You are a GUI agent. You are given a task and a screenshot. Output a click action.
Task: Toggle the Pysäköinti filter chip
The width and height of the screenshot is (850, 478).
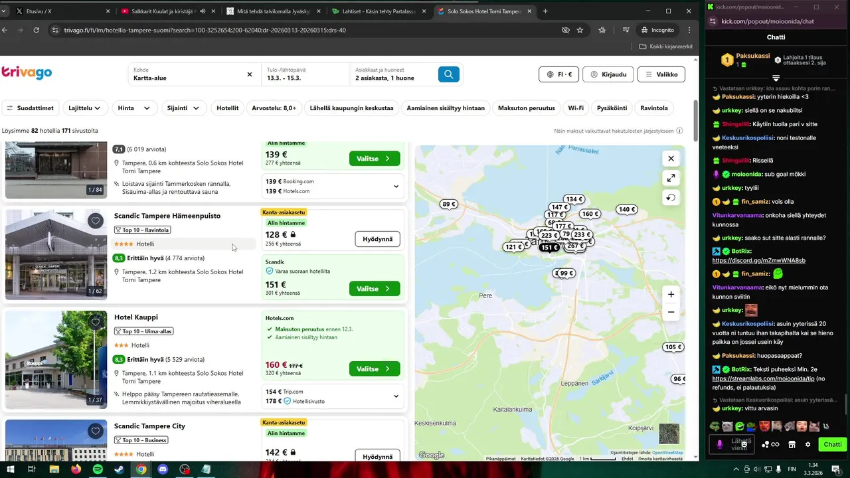612,108
